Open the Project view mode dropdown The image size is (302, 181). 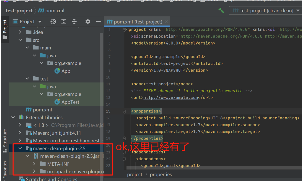[40, 22]
